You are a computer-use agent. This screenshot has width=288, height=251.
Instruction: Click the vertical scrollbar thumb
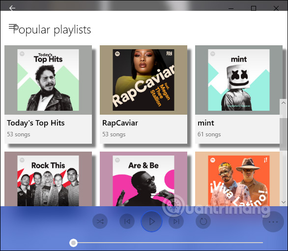pyautogui.click(x=284, y=134)
